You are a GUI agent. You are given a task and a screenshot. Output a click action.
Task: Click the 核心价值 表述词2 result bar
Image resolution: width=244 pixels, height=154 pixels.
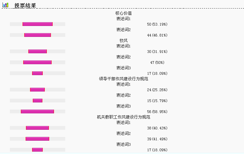[38, 35]
